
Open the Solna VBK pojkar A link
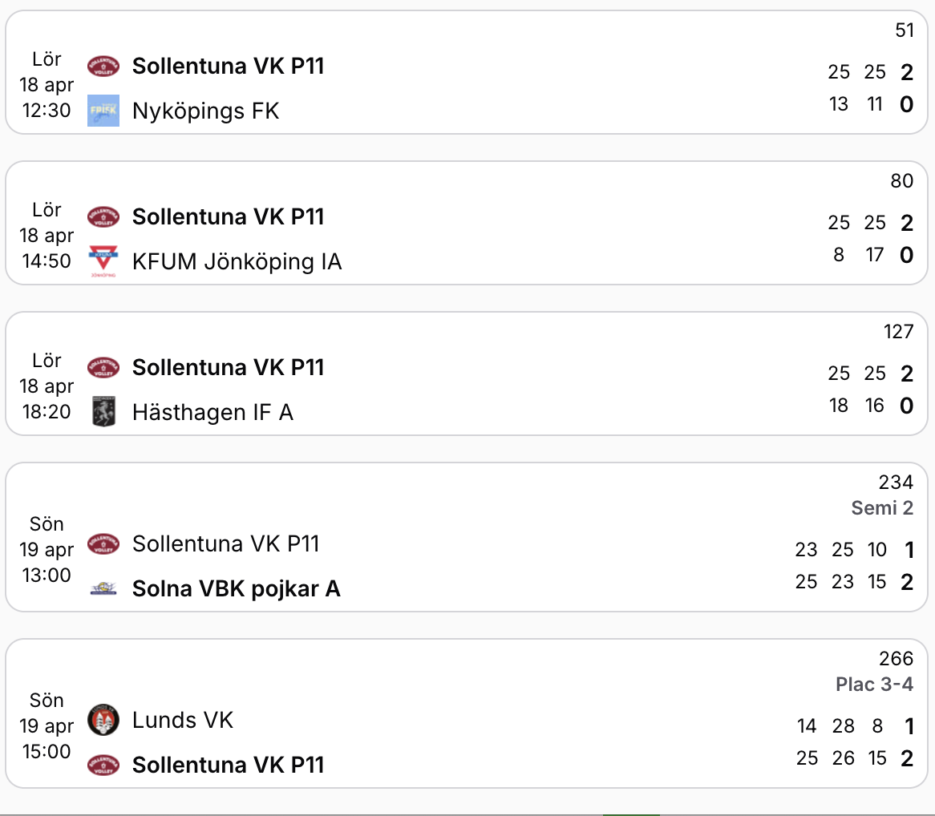click(x=237, y=589)
